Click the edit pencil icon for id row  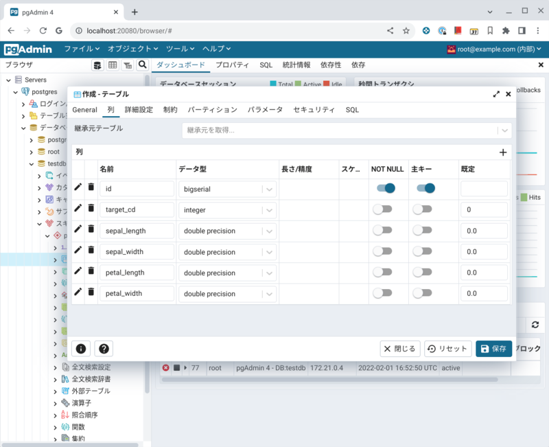click(x=78, y=188)
